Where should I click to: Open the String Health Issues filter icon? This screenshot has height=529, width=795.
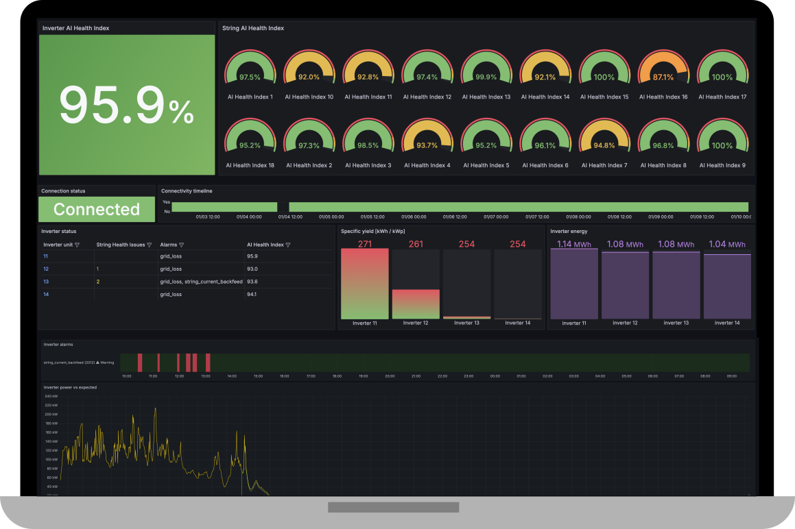tap(149, 245)
